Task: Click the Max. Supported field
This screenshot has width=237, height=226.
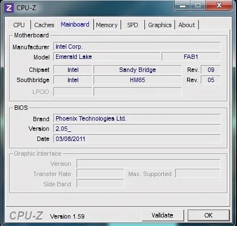Action: click(x=198, y=174)
